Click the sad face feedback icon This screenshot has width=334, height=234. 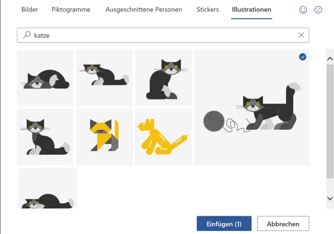point(318,10)
